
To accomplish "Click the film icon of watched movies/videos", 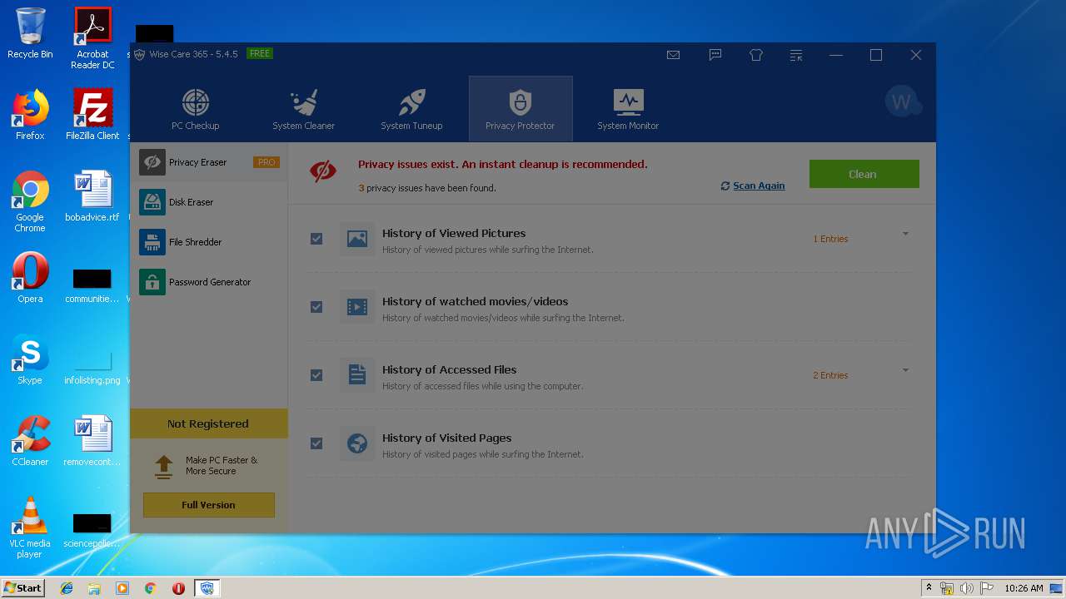I will coord(357,307).
